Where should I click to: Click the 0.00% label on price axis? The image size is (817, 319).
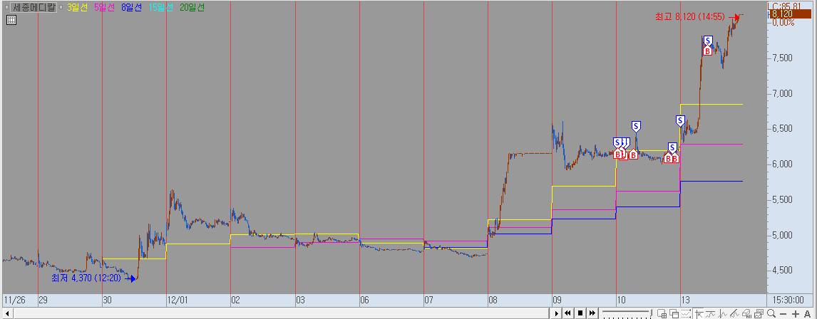pos(783,22)
